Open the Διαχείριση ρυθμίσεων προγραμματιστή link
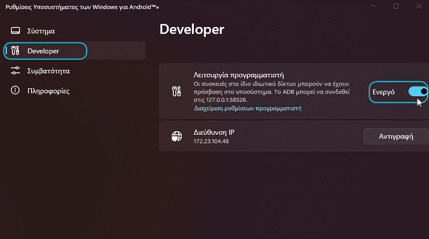The image size is (429, 239). (248, 108)
